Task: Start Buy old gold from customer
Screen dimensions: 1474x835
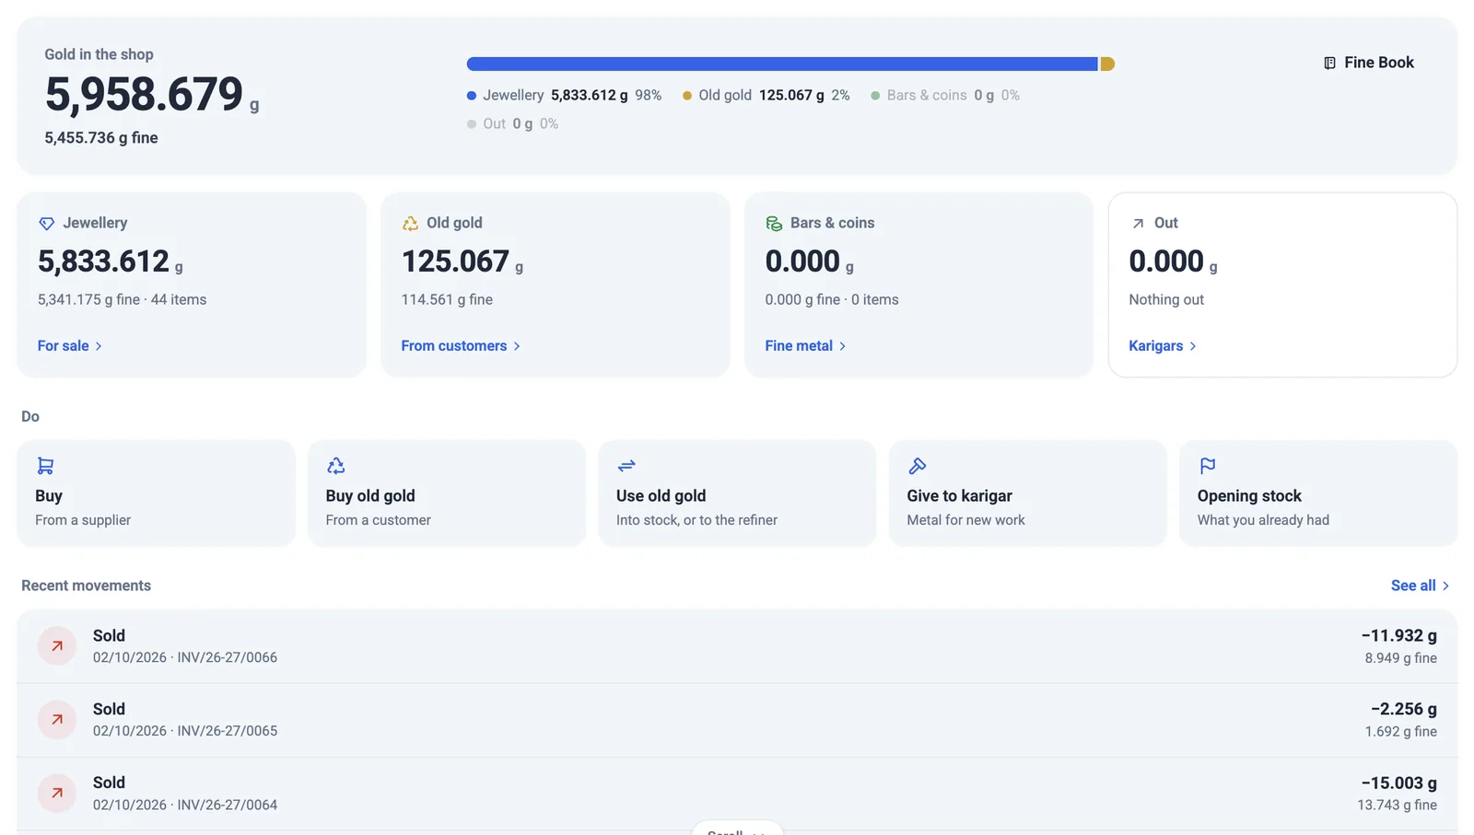Action: (x=447, y=493)
